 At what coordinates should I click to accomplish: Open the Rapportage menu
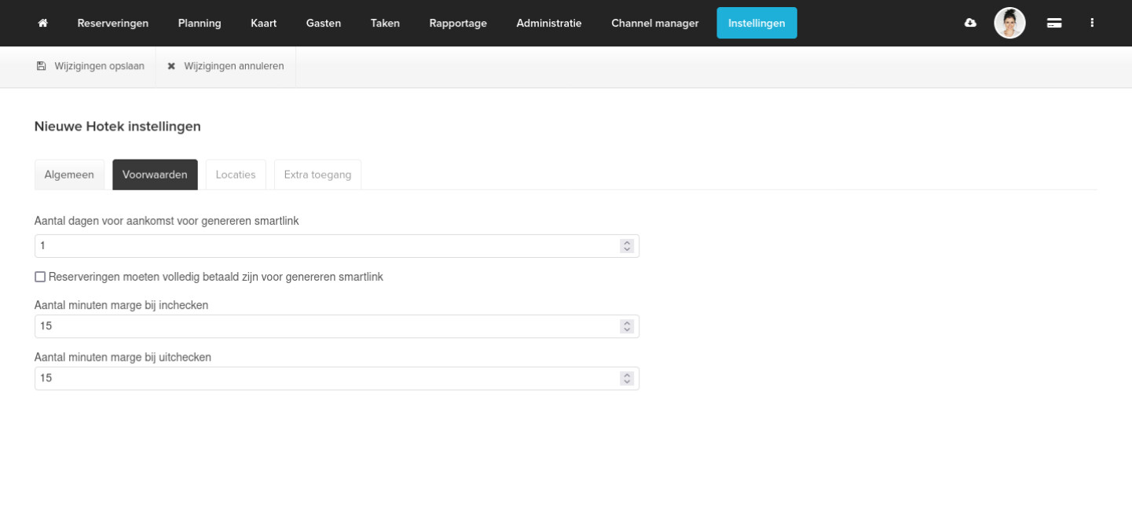coord(458,23)
